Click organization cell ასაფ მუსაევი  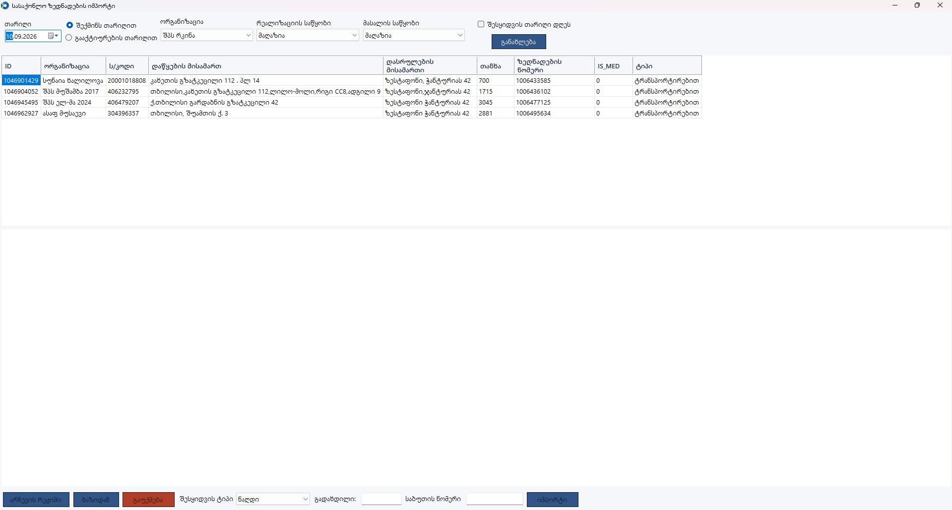73,113
